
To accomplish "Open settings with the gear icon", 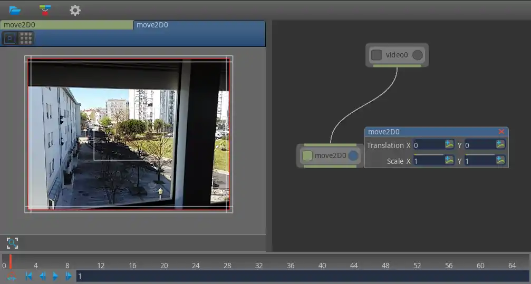I will point(75,10).
